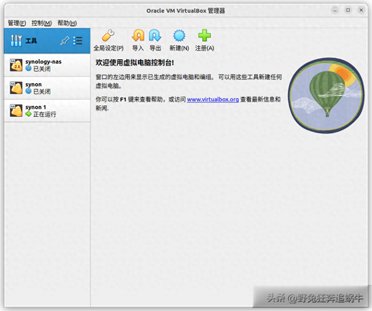Select the synon virtual machine name
Image resolution: width=372 pixels, height=311 pixels.
pos(34,84)
